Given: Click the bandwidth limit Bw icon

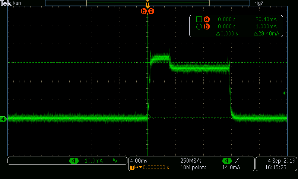Looking at the screenshot, I should (115, 161).
